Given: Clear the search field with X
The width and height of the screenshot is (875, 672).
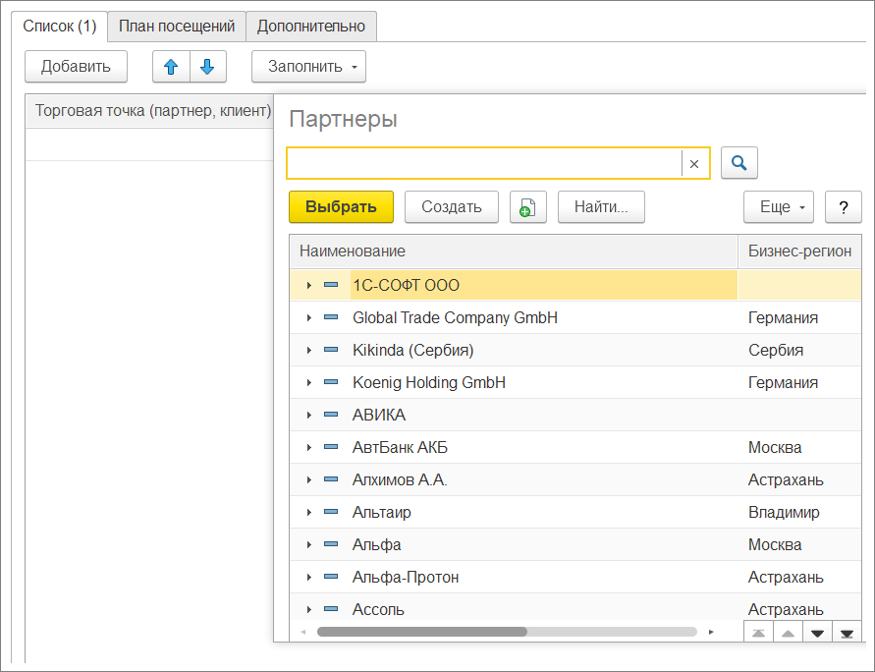Looking at the screenshot, I should pos(694,163).
